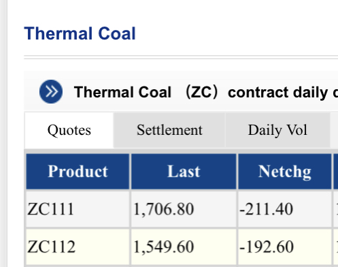Click the partially visible header after Netchg
The width and height of the screenshot is (338, 267).
336,172
